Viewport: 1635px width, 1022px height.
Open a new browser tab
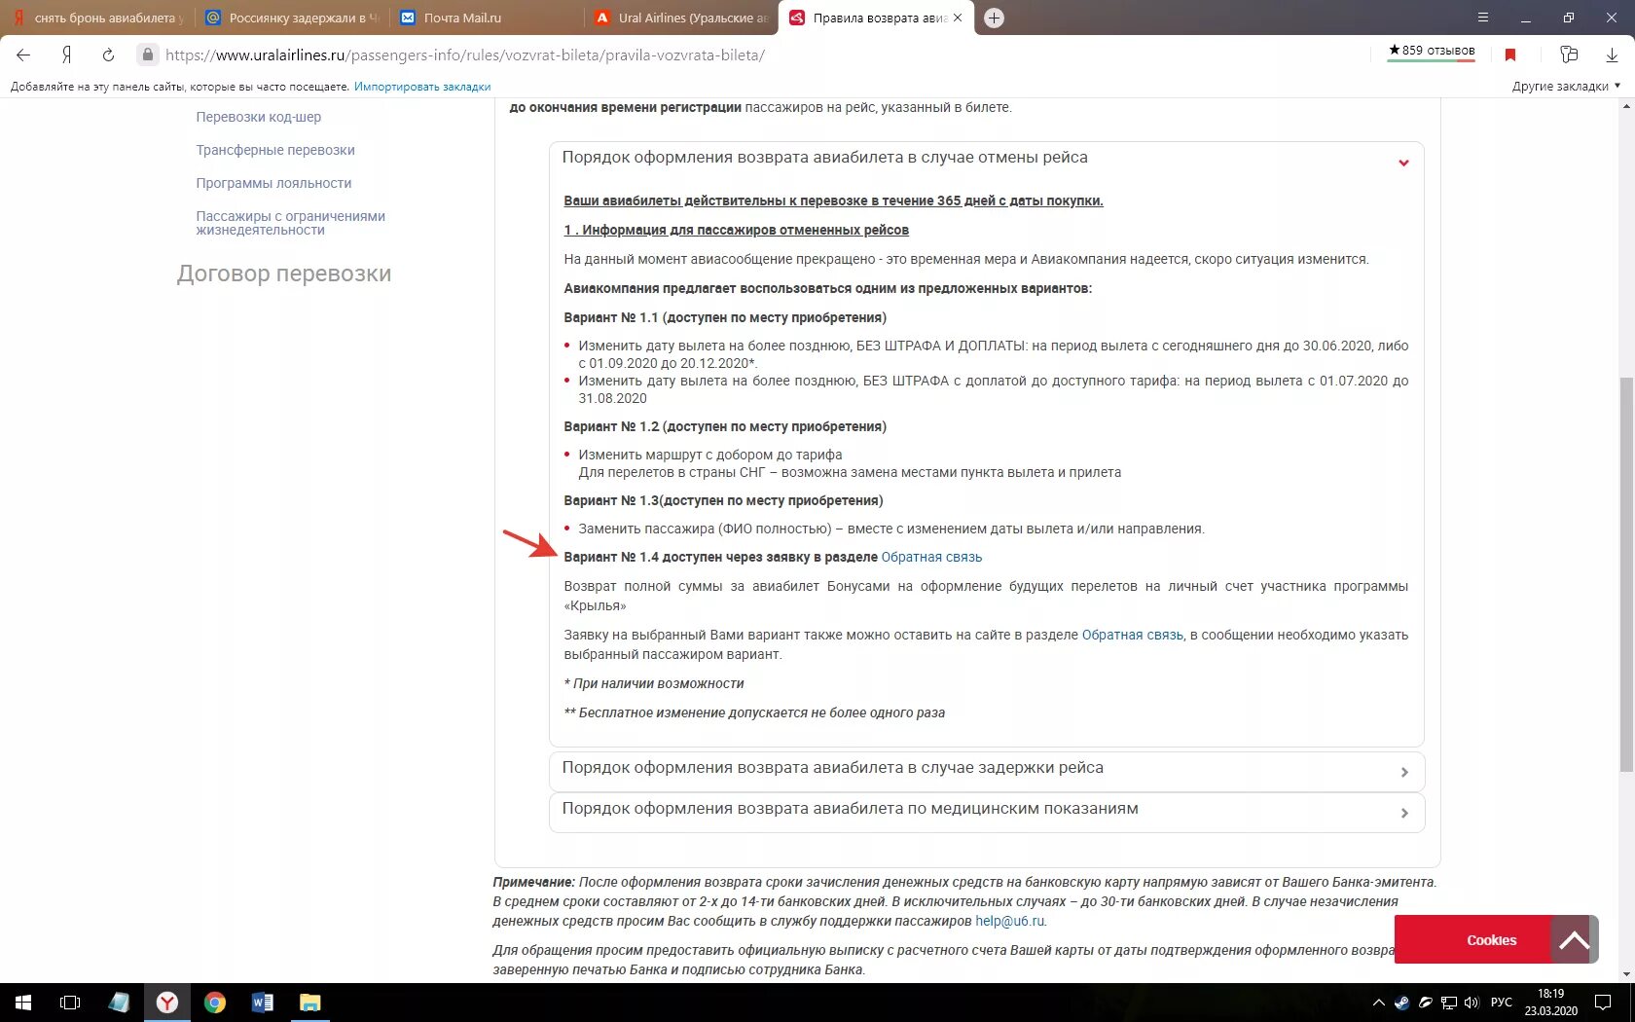[x=994, y=18]
